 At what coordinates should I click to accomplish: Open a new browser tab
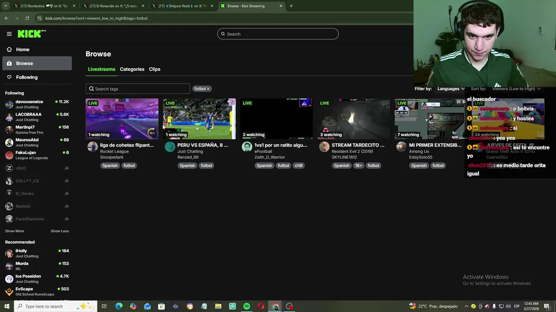click(x=291, y=6)
